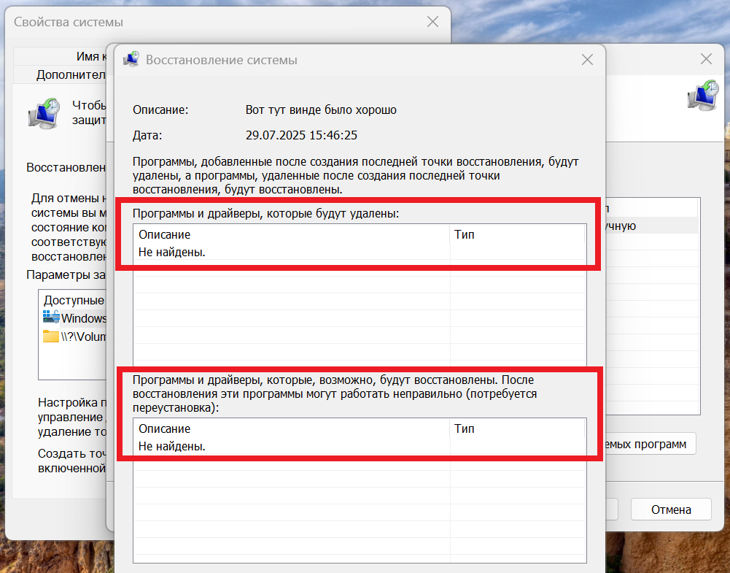The image size is (730, 573).
Task: Click the 'Доступные' column header in System Properties
Action: (74, 300)
